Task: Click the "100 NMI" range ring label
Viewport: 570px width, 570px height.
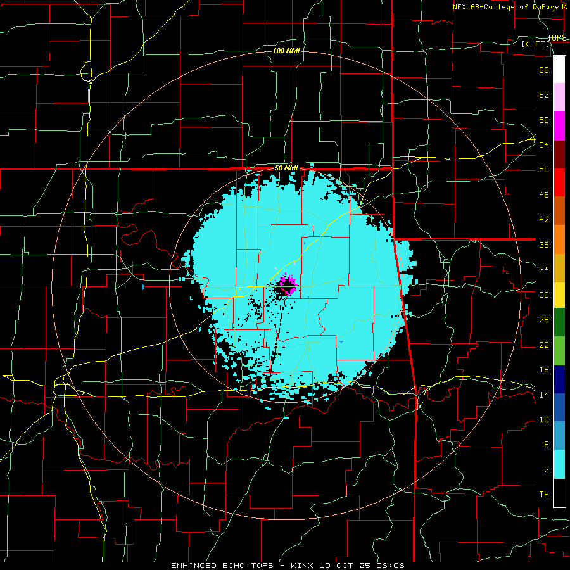Action: coord(286,51)
